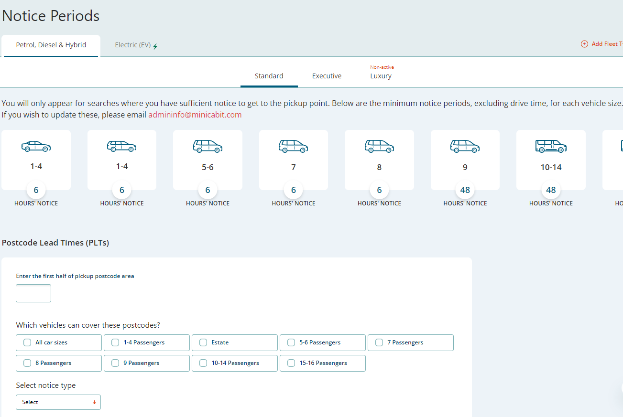The height and width of the screenshot is (417, 623).
Task: Click the 'Postcode Lead Times (PLTs)' heading
Action: pyautogui.click(x=55, y=243)
